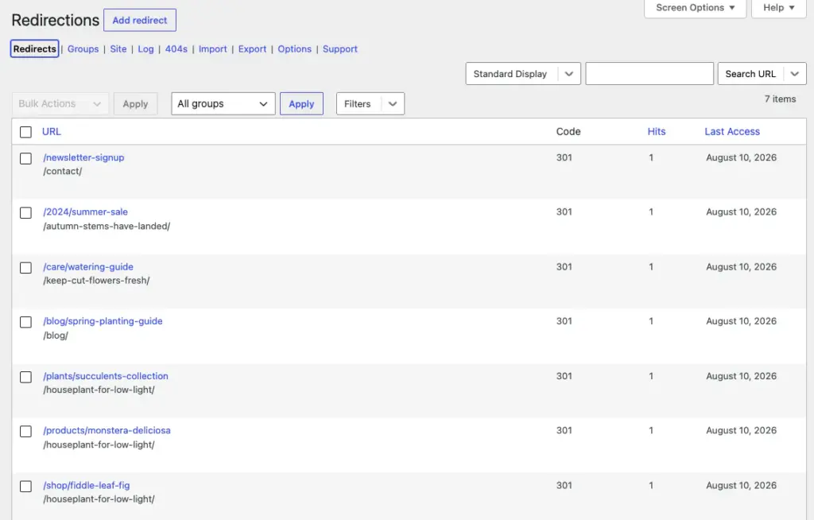Click the Filters button

[358, 104]
